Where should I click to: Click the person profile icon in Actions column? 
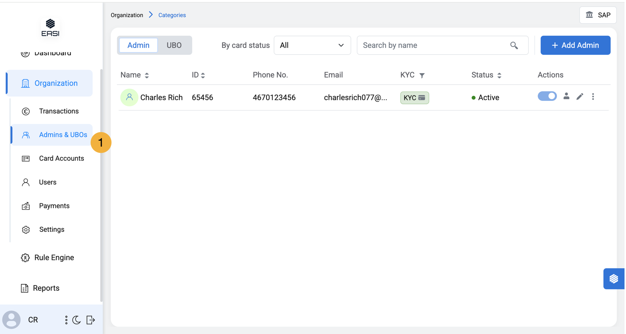tap(566, 96)
